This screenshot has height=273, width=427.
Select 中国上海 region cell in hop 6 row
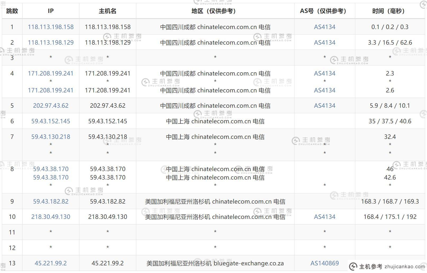(x=215, y=121)
